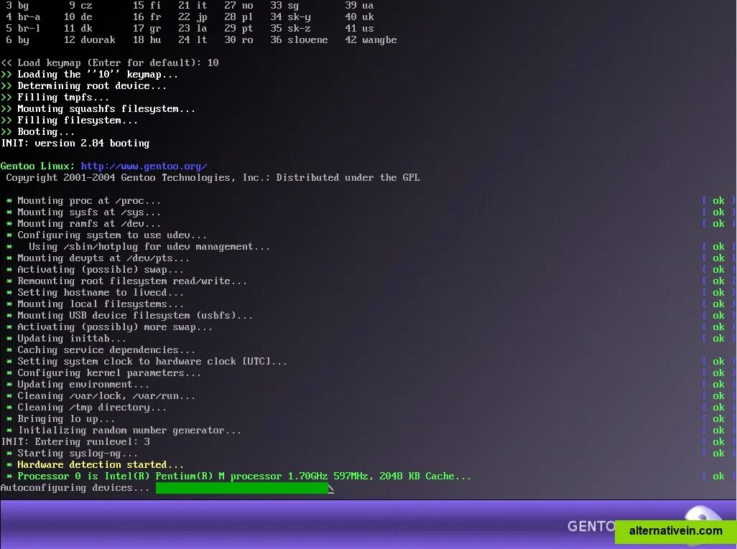Click the ok status for 'Mounting sysfs at /sys'
Viewport: 737px width, 549px height.
pyautogui.click(x=718, y=212)
